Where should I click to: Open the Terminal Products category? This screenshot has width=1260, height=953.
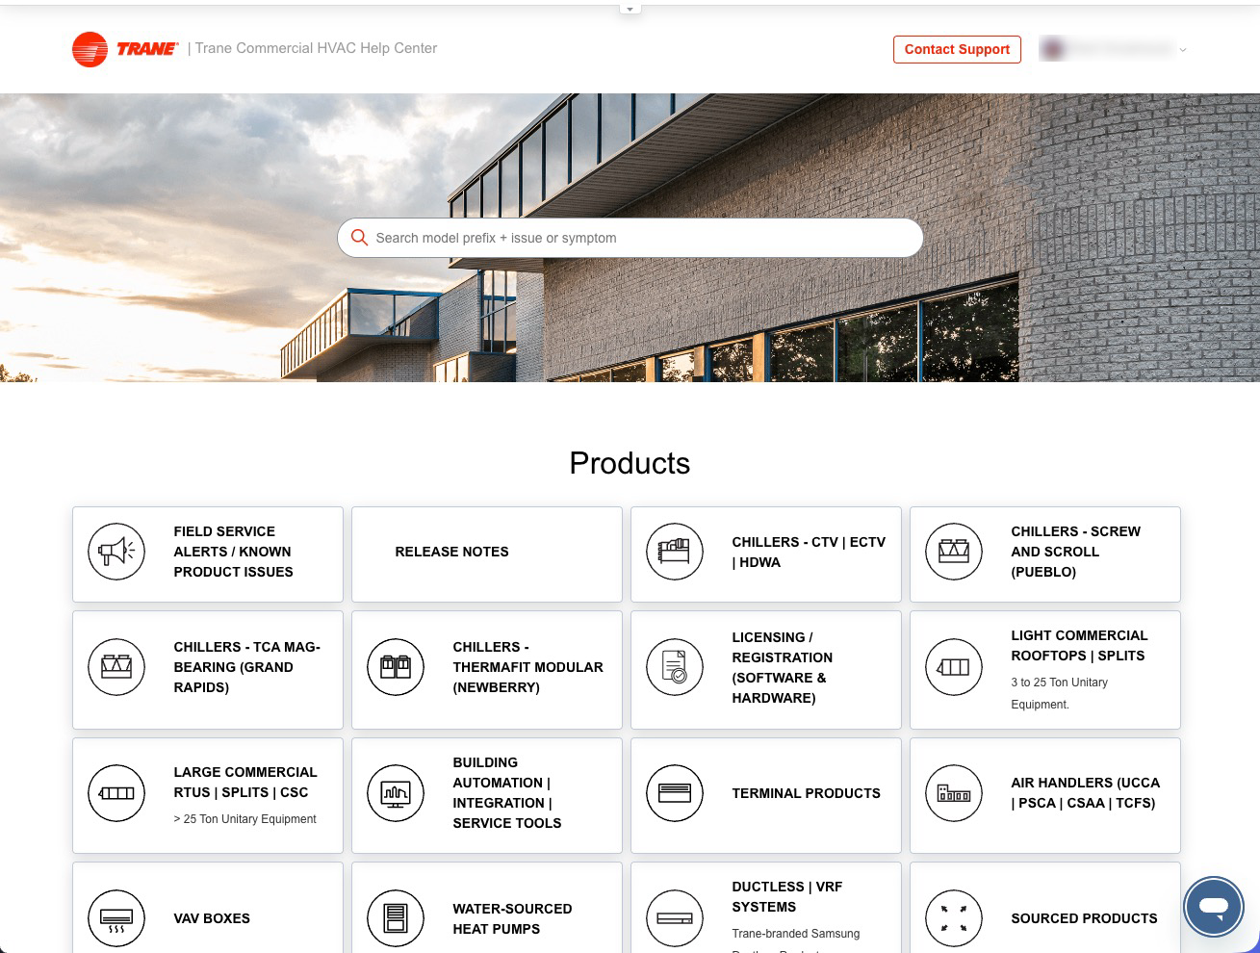coord(766,795)
